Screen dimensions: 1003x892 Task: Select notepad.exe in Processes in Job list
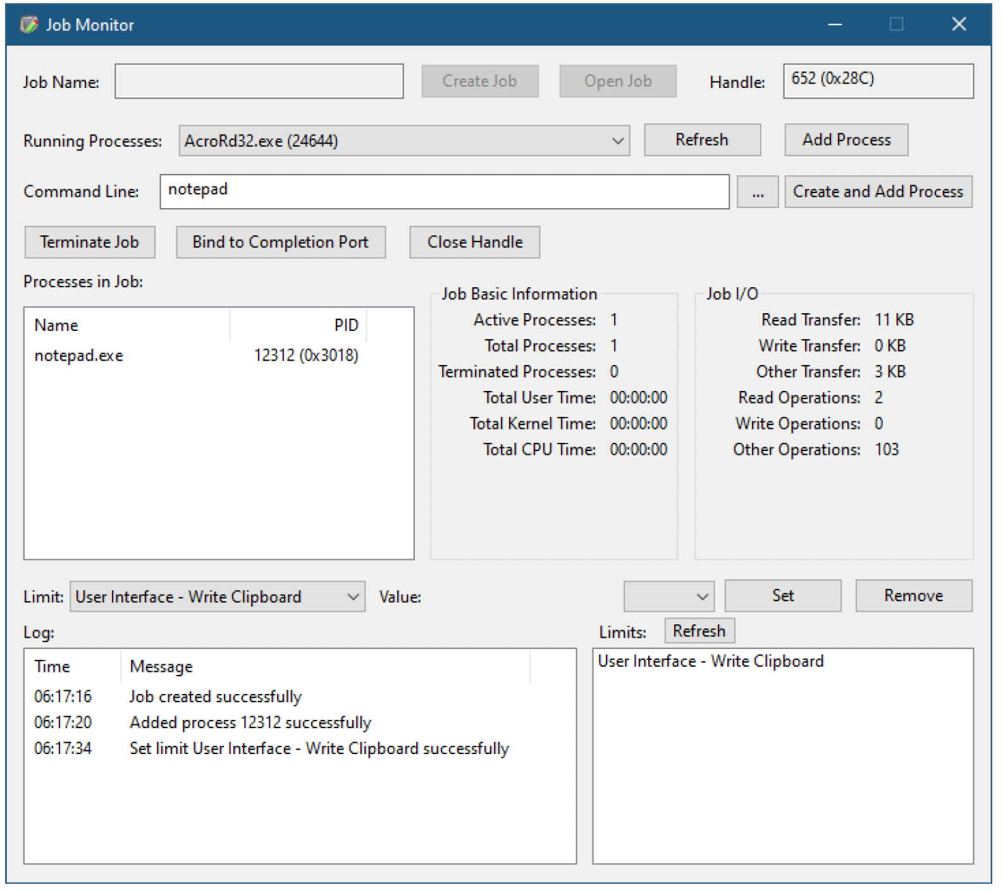(x=197, y=356)
